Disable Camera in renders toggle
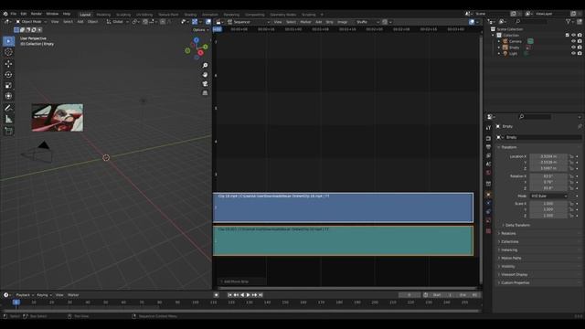Screen dimensions: 585x329 (x=580, y=41)
